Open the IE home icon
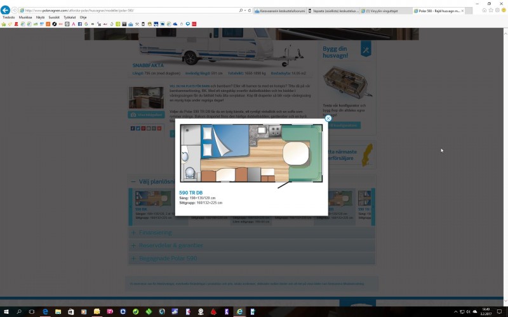This screenshot has height=317, width=508. pyautogui.click(x=485, y=11)
